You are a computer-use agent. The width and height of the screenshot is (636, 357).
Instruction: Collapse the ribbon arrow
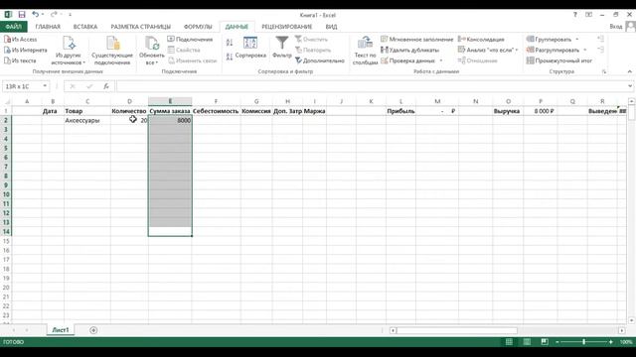[x=629, y=71]
